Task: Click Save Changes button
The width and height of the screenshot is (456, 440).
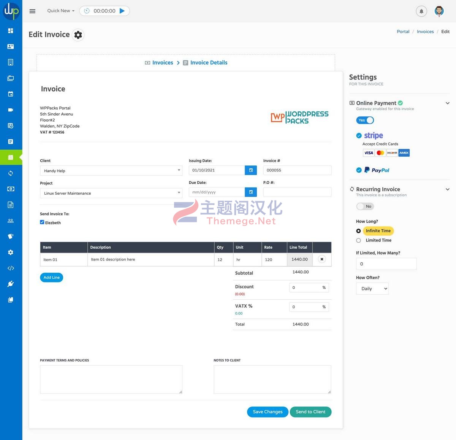Action: [x=268, y=412]
